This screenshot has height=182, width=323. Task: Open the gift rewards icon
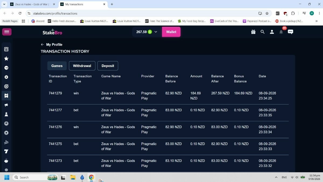[253, 32]
